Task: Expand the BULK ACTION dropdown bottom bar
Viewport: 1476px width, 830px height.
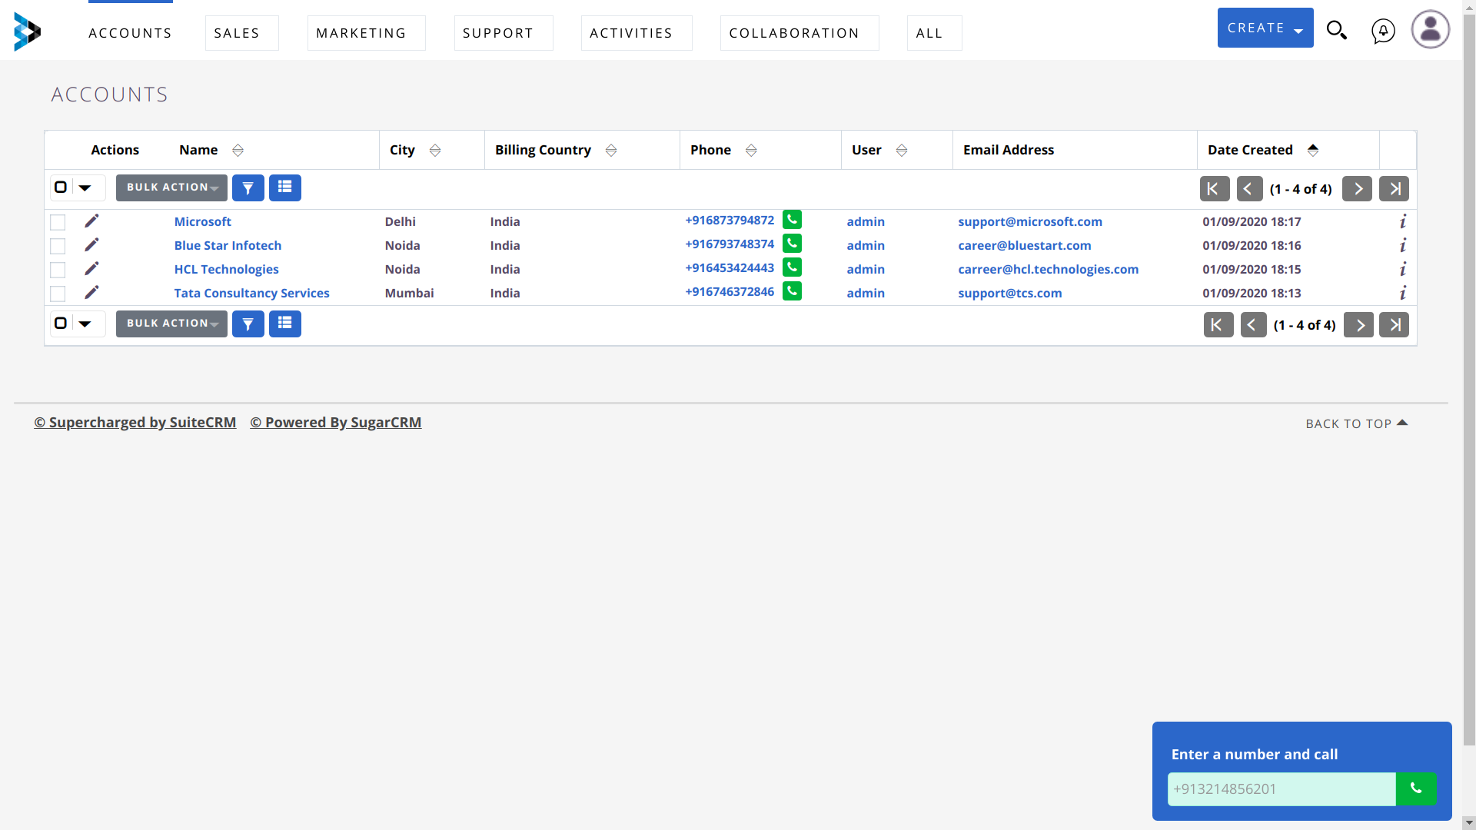Action: pyautogui.click(x=171, y=324)
